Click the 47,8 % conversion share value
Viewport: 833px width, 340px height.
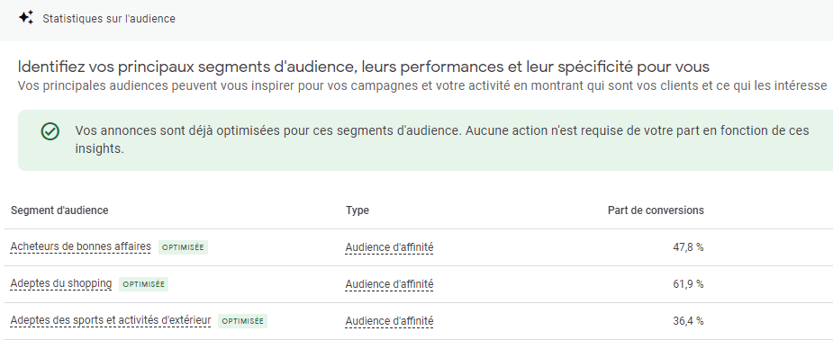coord(688,247)
